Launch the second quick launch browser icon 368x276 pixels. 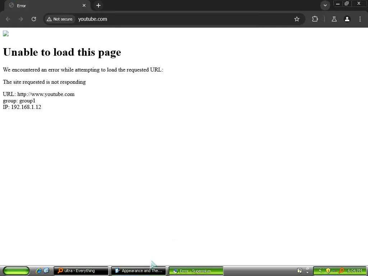pos(46,271)
